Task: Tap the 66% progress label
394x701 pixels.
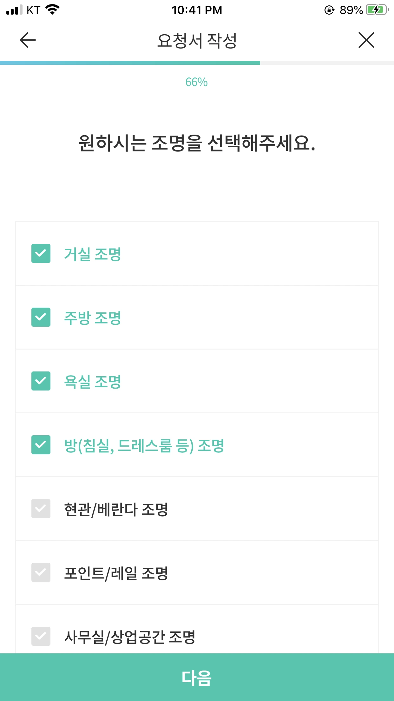Action: pyautogui.click(x=197, y=82)
